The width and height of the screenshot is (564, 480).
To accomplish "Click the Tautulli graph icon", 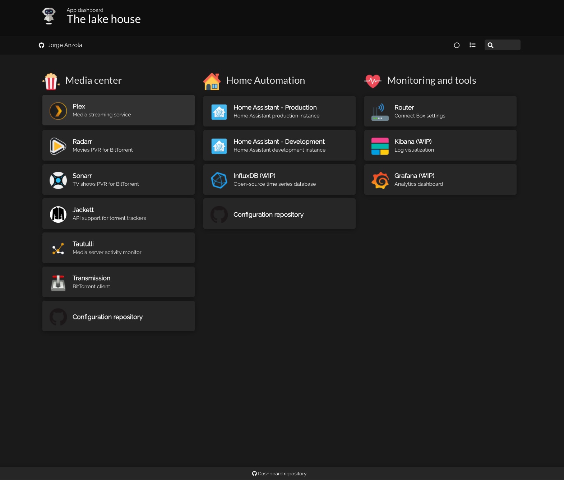I will (58, 249).
